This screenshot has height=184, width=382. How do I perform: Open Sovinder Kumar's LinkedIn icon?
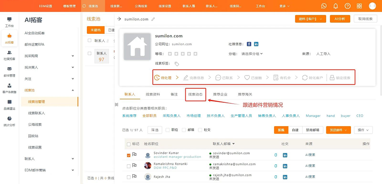point(285,155)
